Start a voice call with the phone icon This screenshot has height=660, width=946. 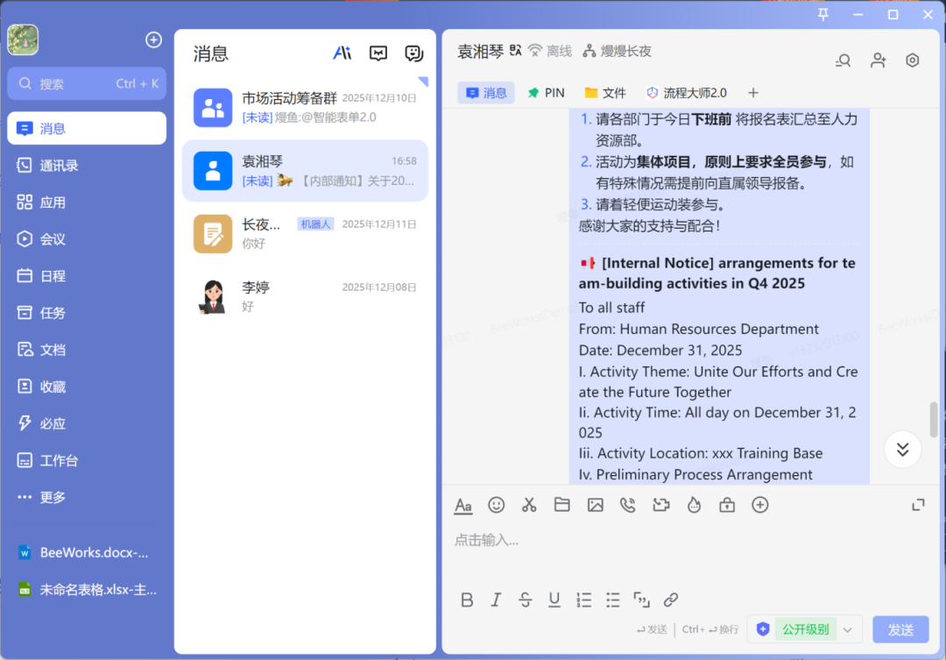[628, 505]
